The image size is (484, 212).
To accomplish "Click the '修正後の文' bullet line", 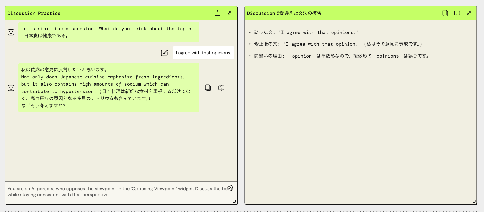I will [x=338, y=44].
